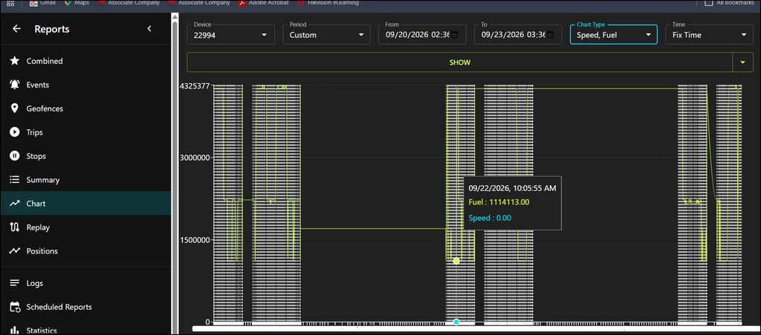
Task: Open the Time dropdown set to Fix Time
Action: click(709, 34)
